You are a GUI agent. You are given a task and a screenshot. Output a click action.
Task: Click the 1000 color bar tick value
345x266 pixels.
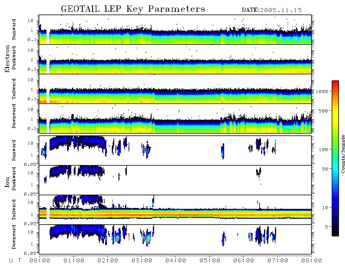[322, 92]
